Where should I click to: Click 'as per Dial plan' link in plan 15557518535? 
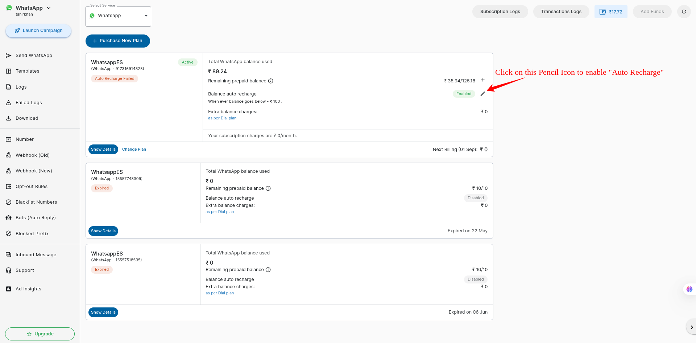pyautogui.click(x=220, y=293)
